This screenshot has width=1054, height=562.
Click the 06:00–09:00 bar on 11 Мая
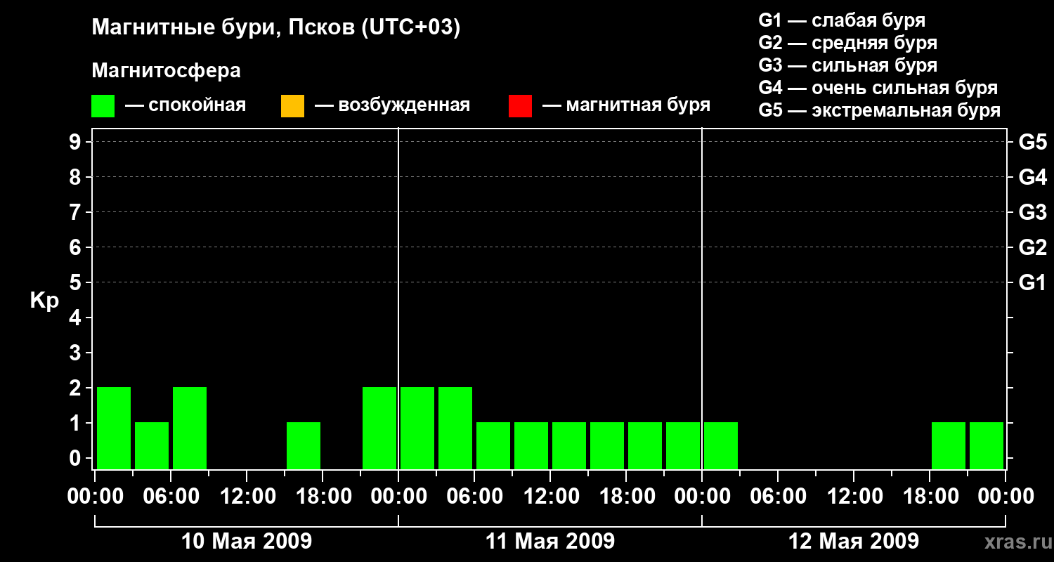(493, 445)
